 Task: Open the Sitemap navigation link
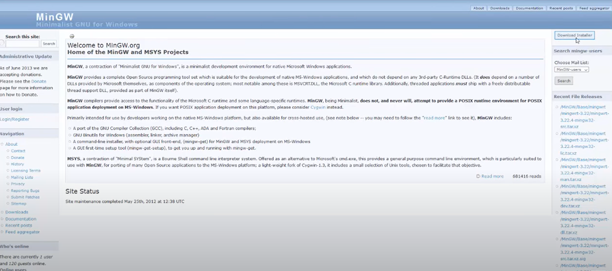tap(18, 204)
